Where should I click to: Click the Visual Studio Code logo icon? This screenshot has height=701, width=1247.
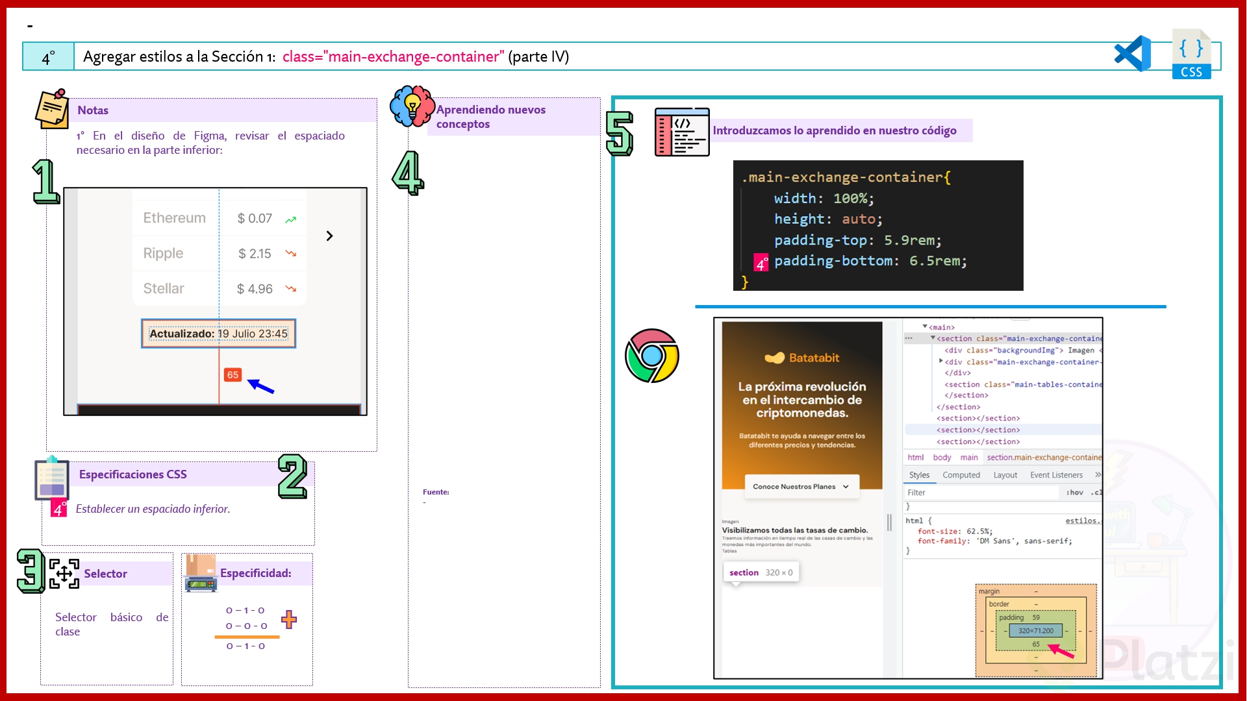pyautogui.click(x=1133, y=54)
